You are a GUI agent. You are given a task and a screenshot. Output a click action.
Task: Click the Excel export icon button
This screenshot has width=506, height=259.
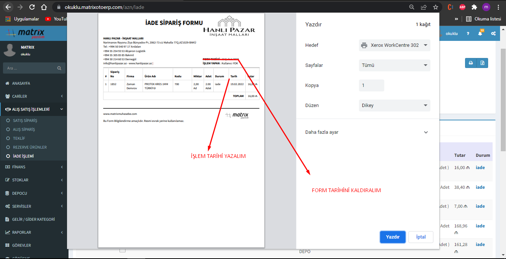[482, 63]
